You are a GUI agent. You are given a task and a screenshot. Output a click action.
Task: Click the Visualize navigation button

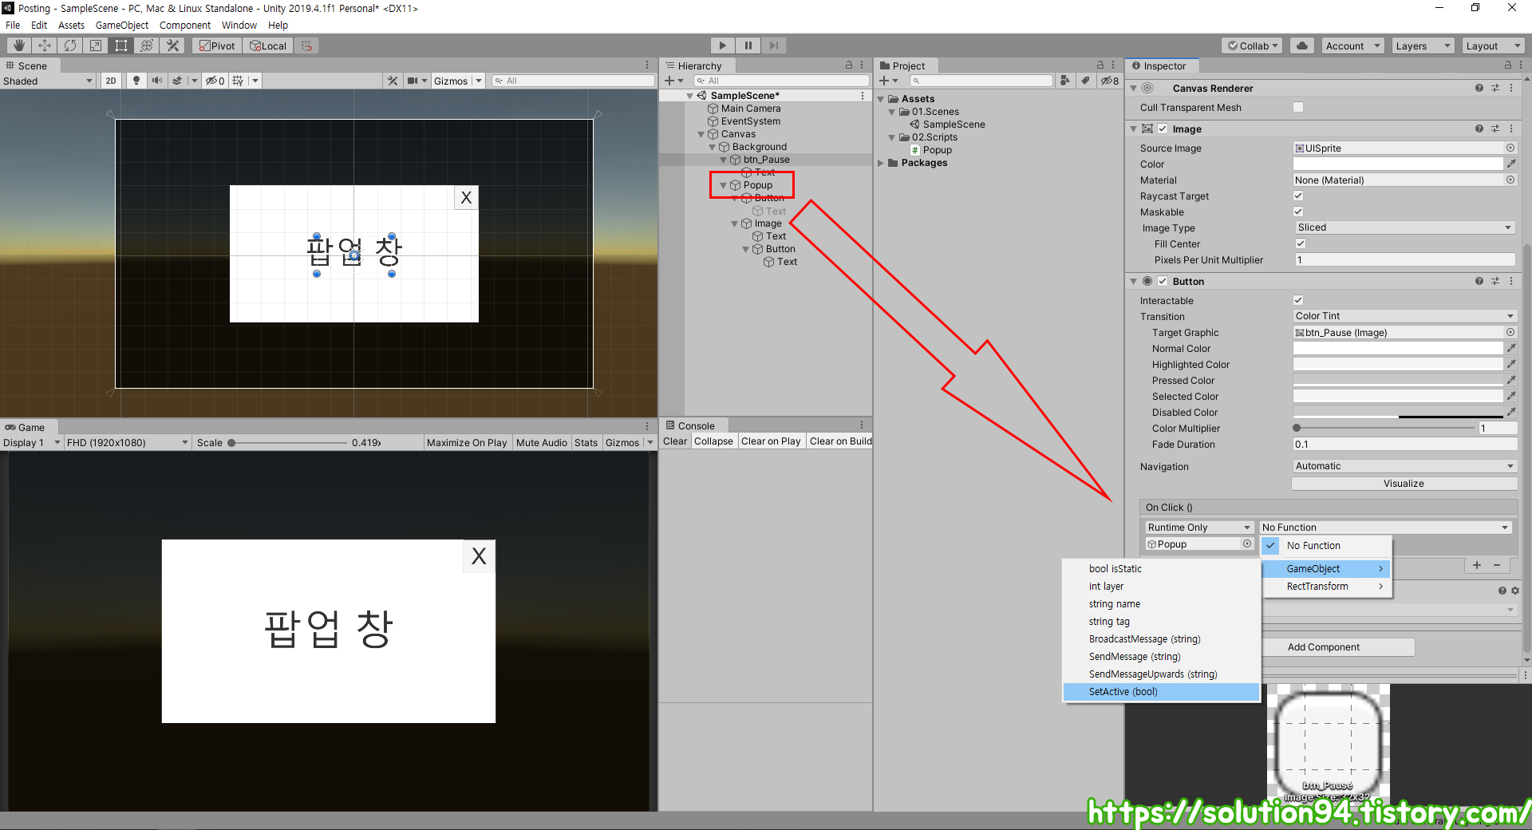pos(1404,484)
